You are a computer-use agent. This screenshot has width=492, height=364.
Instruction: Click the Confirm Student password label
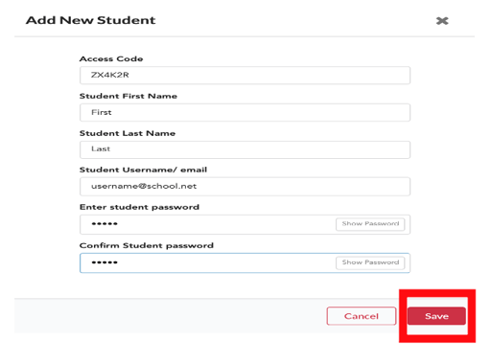pos(147,245)
